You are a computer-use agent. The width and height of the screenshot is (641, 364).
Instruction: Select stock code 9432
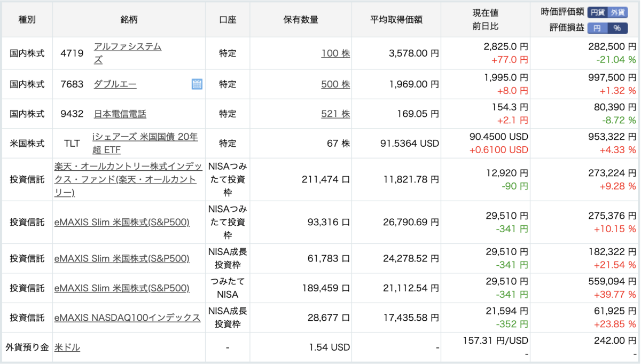click(73, 114)
